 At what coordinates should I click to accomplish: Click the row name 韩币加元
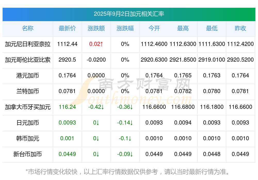click(28, 138)
